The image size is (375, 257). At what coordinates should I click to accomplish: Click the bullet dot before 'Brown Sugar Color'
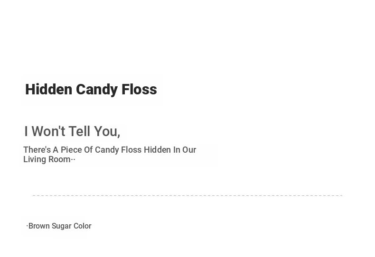tap(27, 226)
